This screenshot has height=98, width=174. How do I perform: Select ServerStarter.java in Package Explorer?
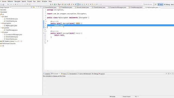pyautogui.click(x=11, y=39)
